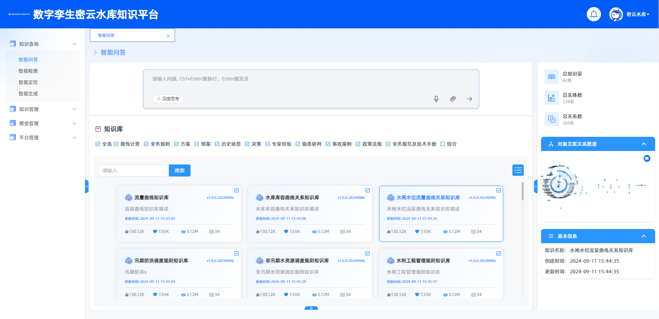Collapse the 对象关联关系图谱 panel
This screenshot has height=319, width=659.
click(644, 144)
